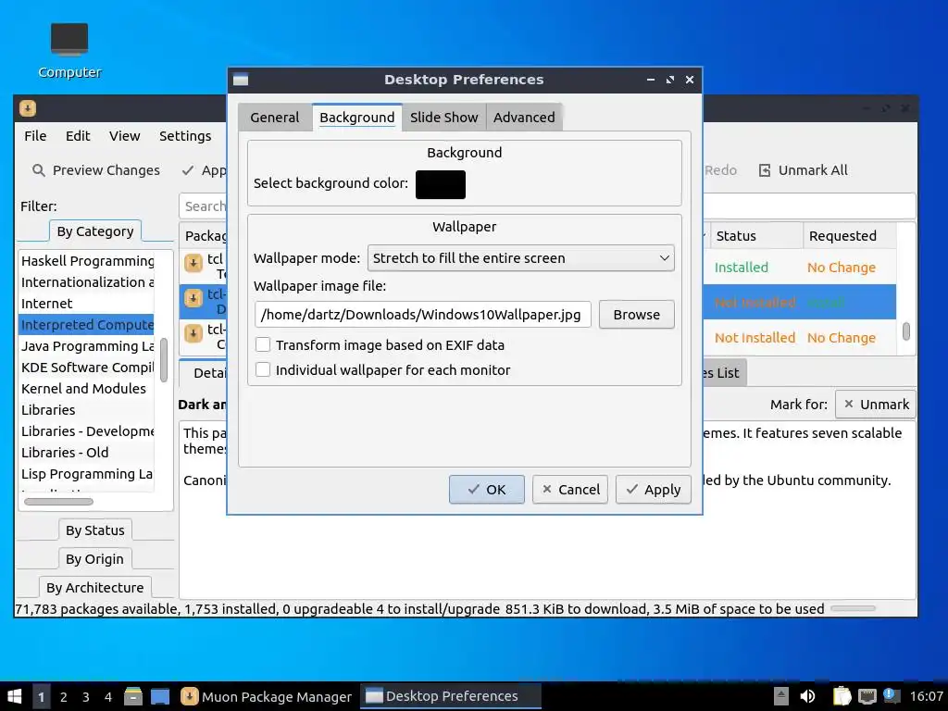The width and height of the screenshot is (948, 711).
Task: Click the Muon window title bar icon
Action: [x=28, y=108]
